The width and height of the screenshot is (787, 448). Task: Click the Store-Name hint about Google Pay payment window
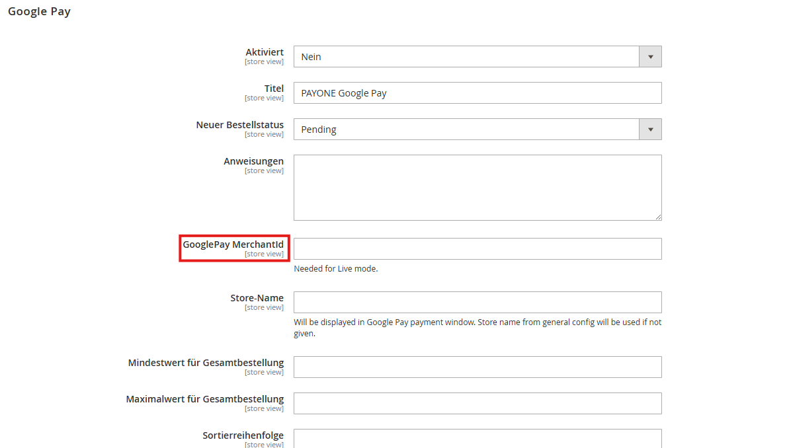(x=477, y=328)
